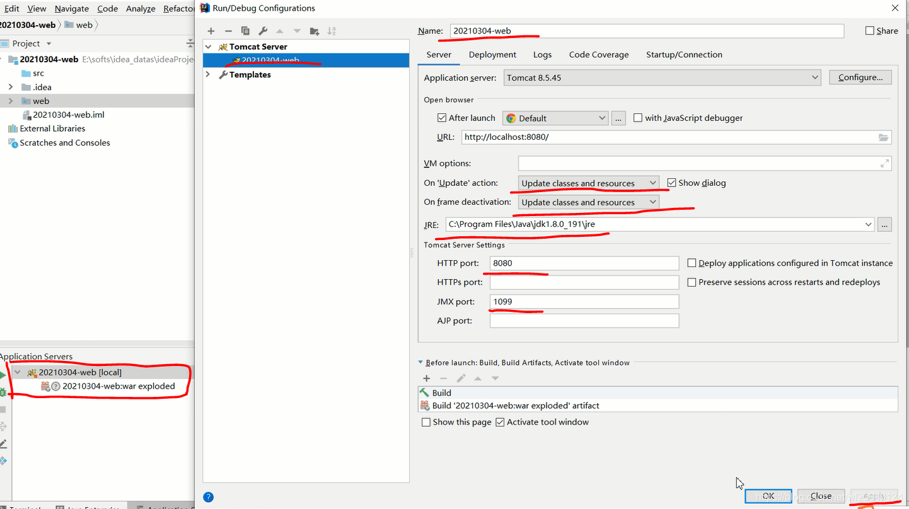Click the JMX port field
Screen dimensions: 909x509
coord(584,302)
